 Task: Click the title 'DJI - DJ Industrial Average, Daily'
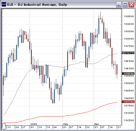(37, 5)
